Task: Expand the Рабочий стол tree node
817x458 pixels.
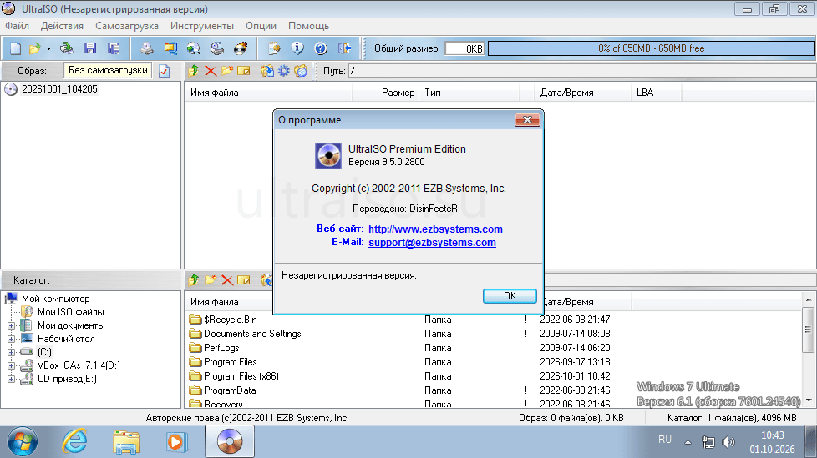Action: pyautogui.click(x=11, y=339)
